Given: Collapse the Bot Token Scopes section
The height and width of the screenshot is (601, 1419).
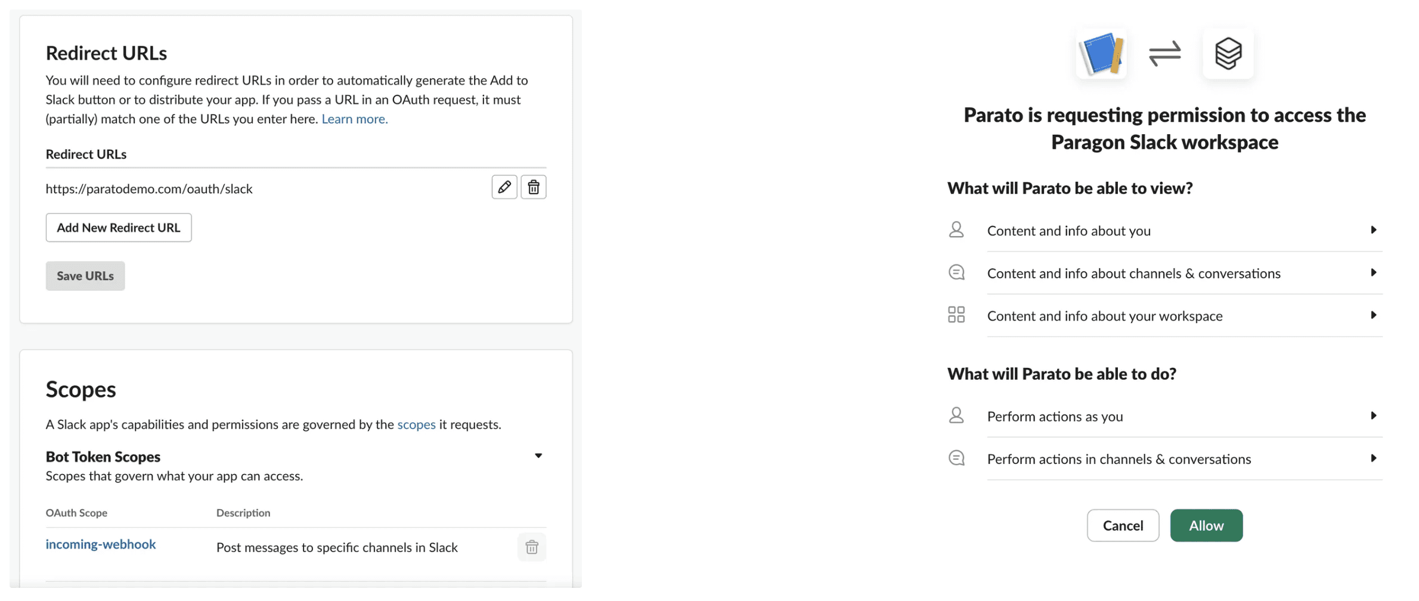Looking at the screenshot, I should tap(538, 456).
